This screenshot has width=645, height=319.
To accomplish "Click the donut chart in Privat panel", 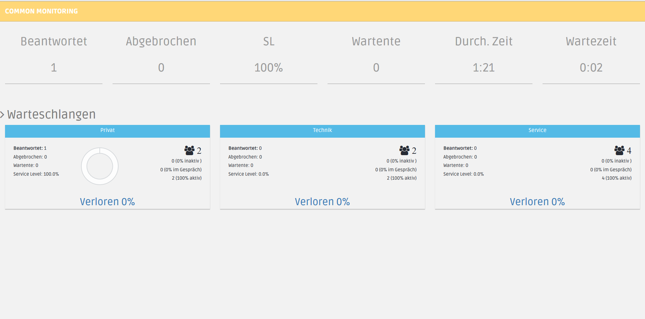I will 100,166.
